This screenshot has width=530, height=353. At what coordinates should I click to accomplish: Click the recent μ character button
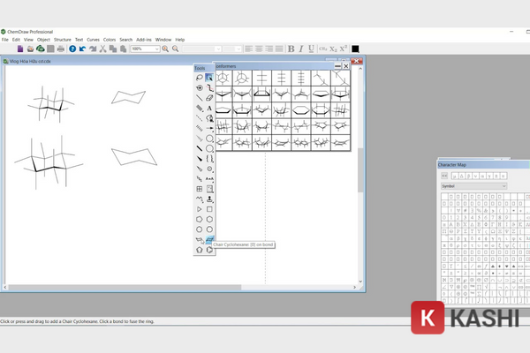point(455,176)
